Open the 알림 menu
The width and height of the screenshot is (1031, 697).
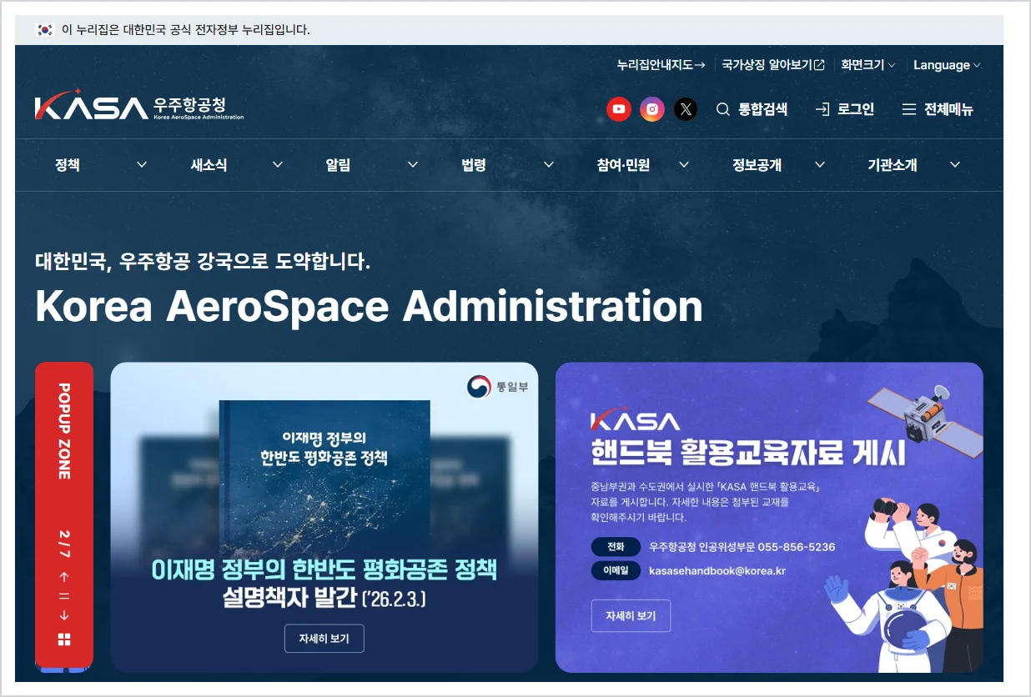(338, 165)
